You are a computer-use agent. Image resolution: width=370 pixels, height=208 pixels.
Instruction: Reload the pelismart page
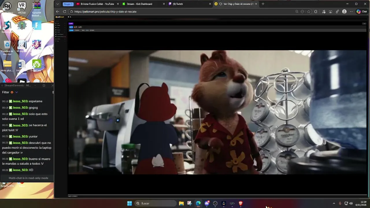click(64, 12)
